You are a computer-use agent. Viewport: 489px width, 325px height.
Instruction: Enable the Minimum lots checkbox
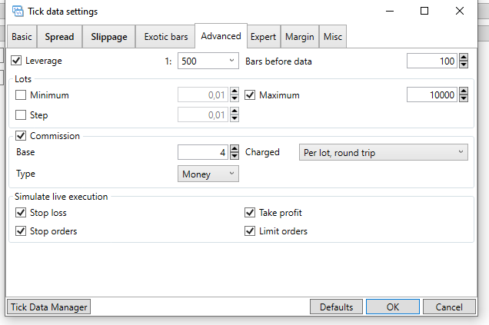(x=21, y=95)
